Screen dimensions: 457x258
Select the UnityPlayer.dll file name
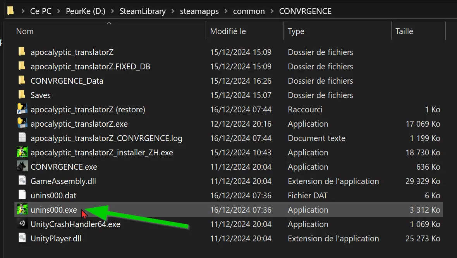[56, 239]
